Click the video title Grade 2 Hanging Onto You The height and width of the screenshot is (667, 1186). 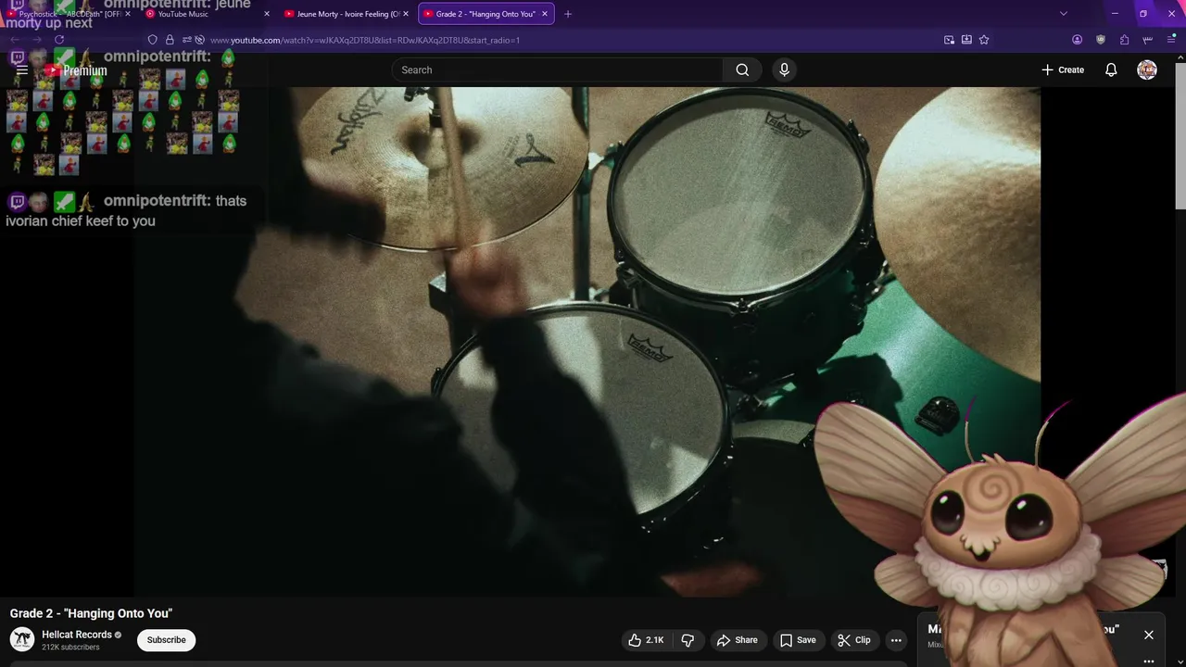point(91,613)
